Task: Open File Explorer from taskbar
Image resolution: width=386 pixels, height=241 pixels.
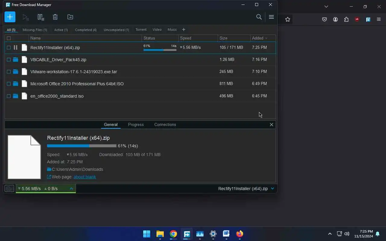Action: point(160,234)
